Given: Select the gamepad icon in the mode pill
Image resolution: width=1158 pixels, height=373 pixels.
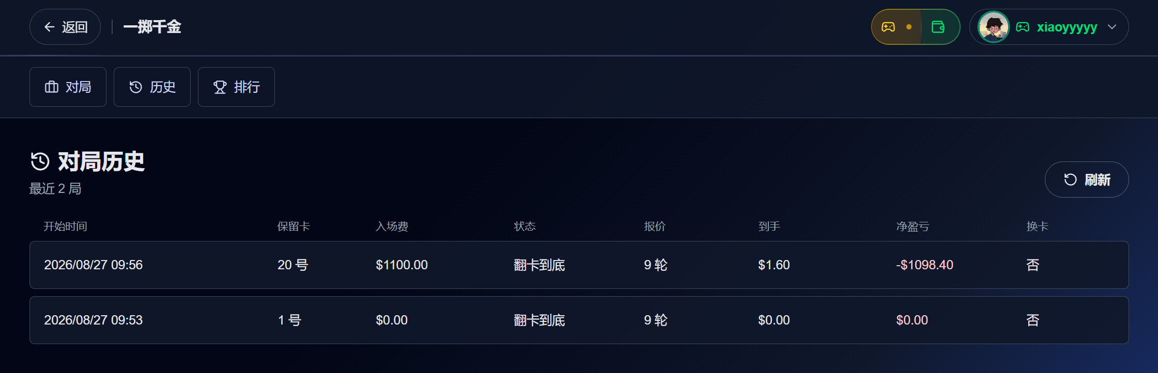Looking at the screenshot, I should (888, 27).
